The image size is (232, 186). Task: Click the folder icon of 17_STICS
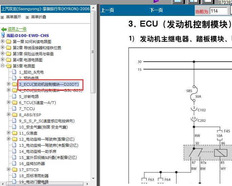click(15, 169)
